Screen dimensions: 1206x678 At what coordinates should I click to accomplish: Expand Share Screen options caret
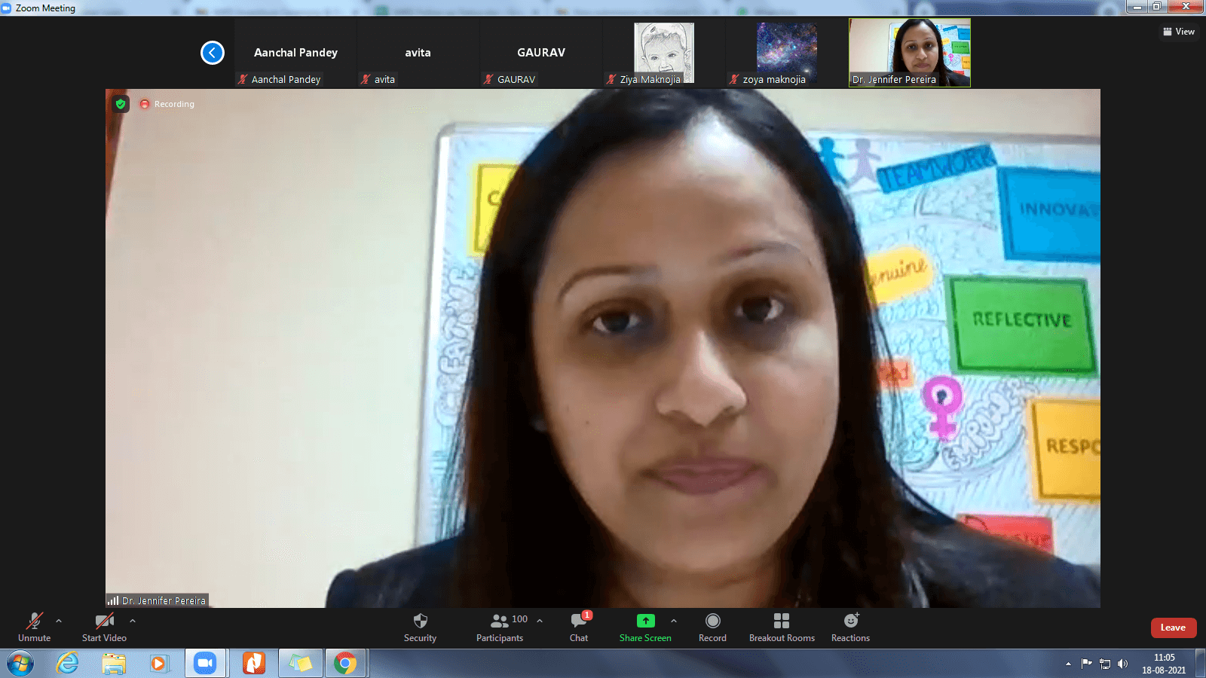674,621
